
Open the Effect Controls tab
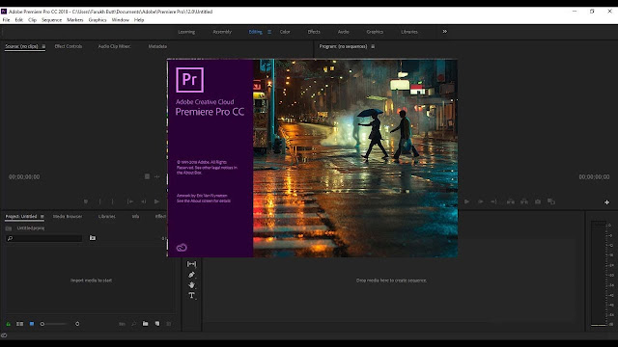[x=69, y=46]
